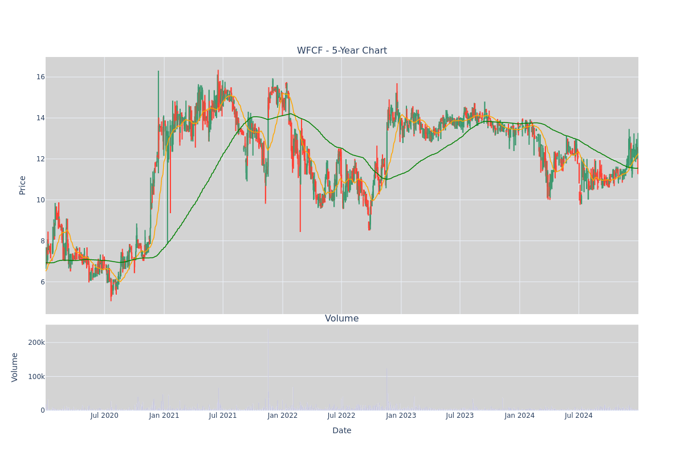Screen dimensions: 684x456
Task: Click the 'Jul 2020' date tick
Action: 104,416
